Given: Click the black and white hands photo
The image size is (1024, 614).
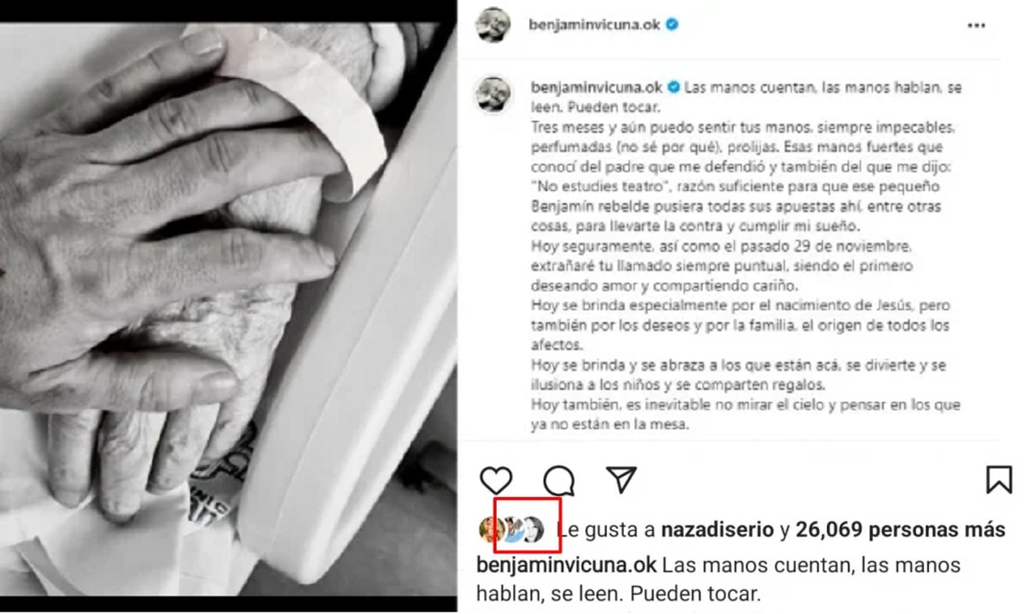Looking at the screenshot, I should click(x=228, y=309).
